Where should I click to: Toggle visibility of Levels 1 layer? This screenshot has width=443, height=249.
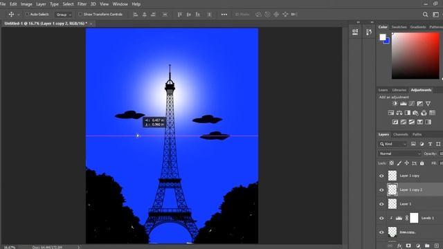pos(381,219)
